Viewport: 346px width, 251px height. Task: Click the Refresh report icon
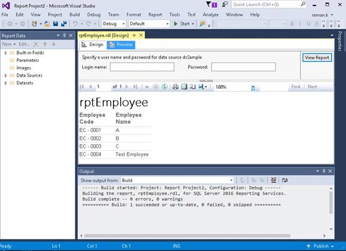(x=165, y=87)
